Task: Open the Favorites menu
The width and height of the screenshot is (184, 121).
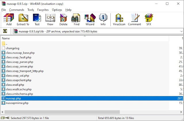Action: coord(43,10)
